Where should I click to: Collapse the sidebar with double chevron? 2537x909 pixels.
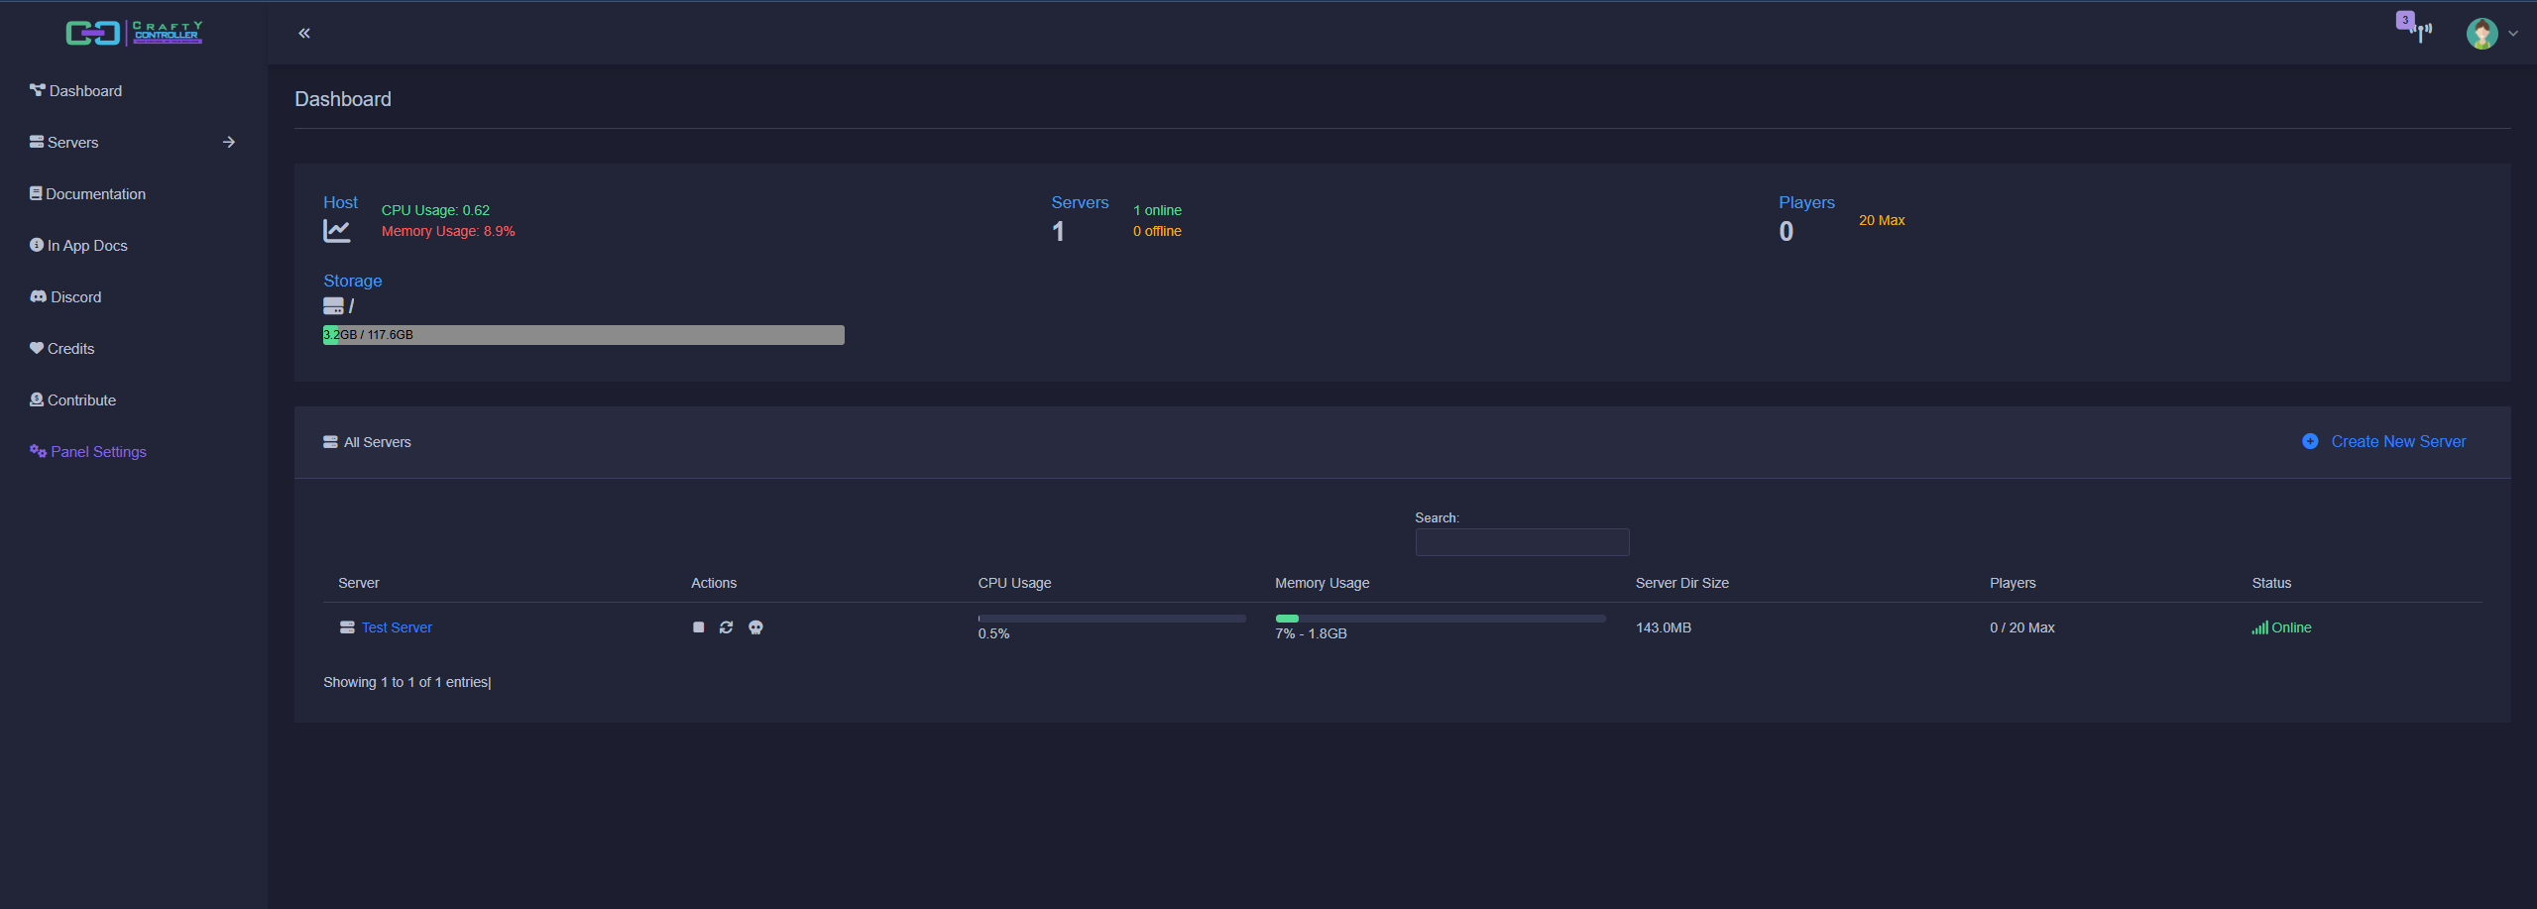(x=304, y=34)
